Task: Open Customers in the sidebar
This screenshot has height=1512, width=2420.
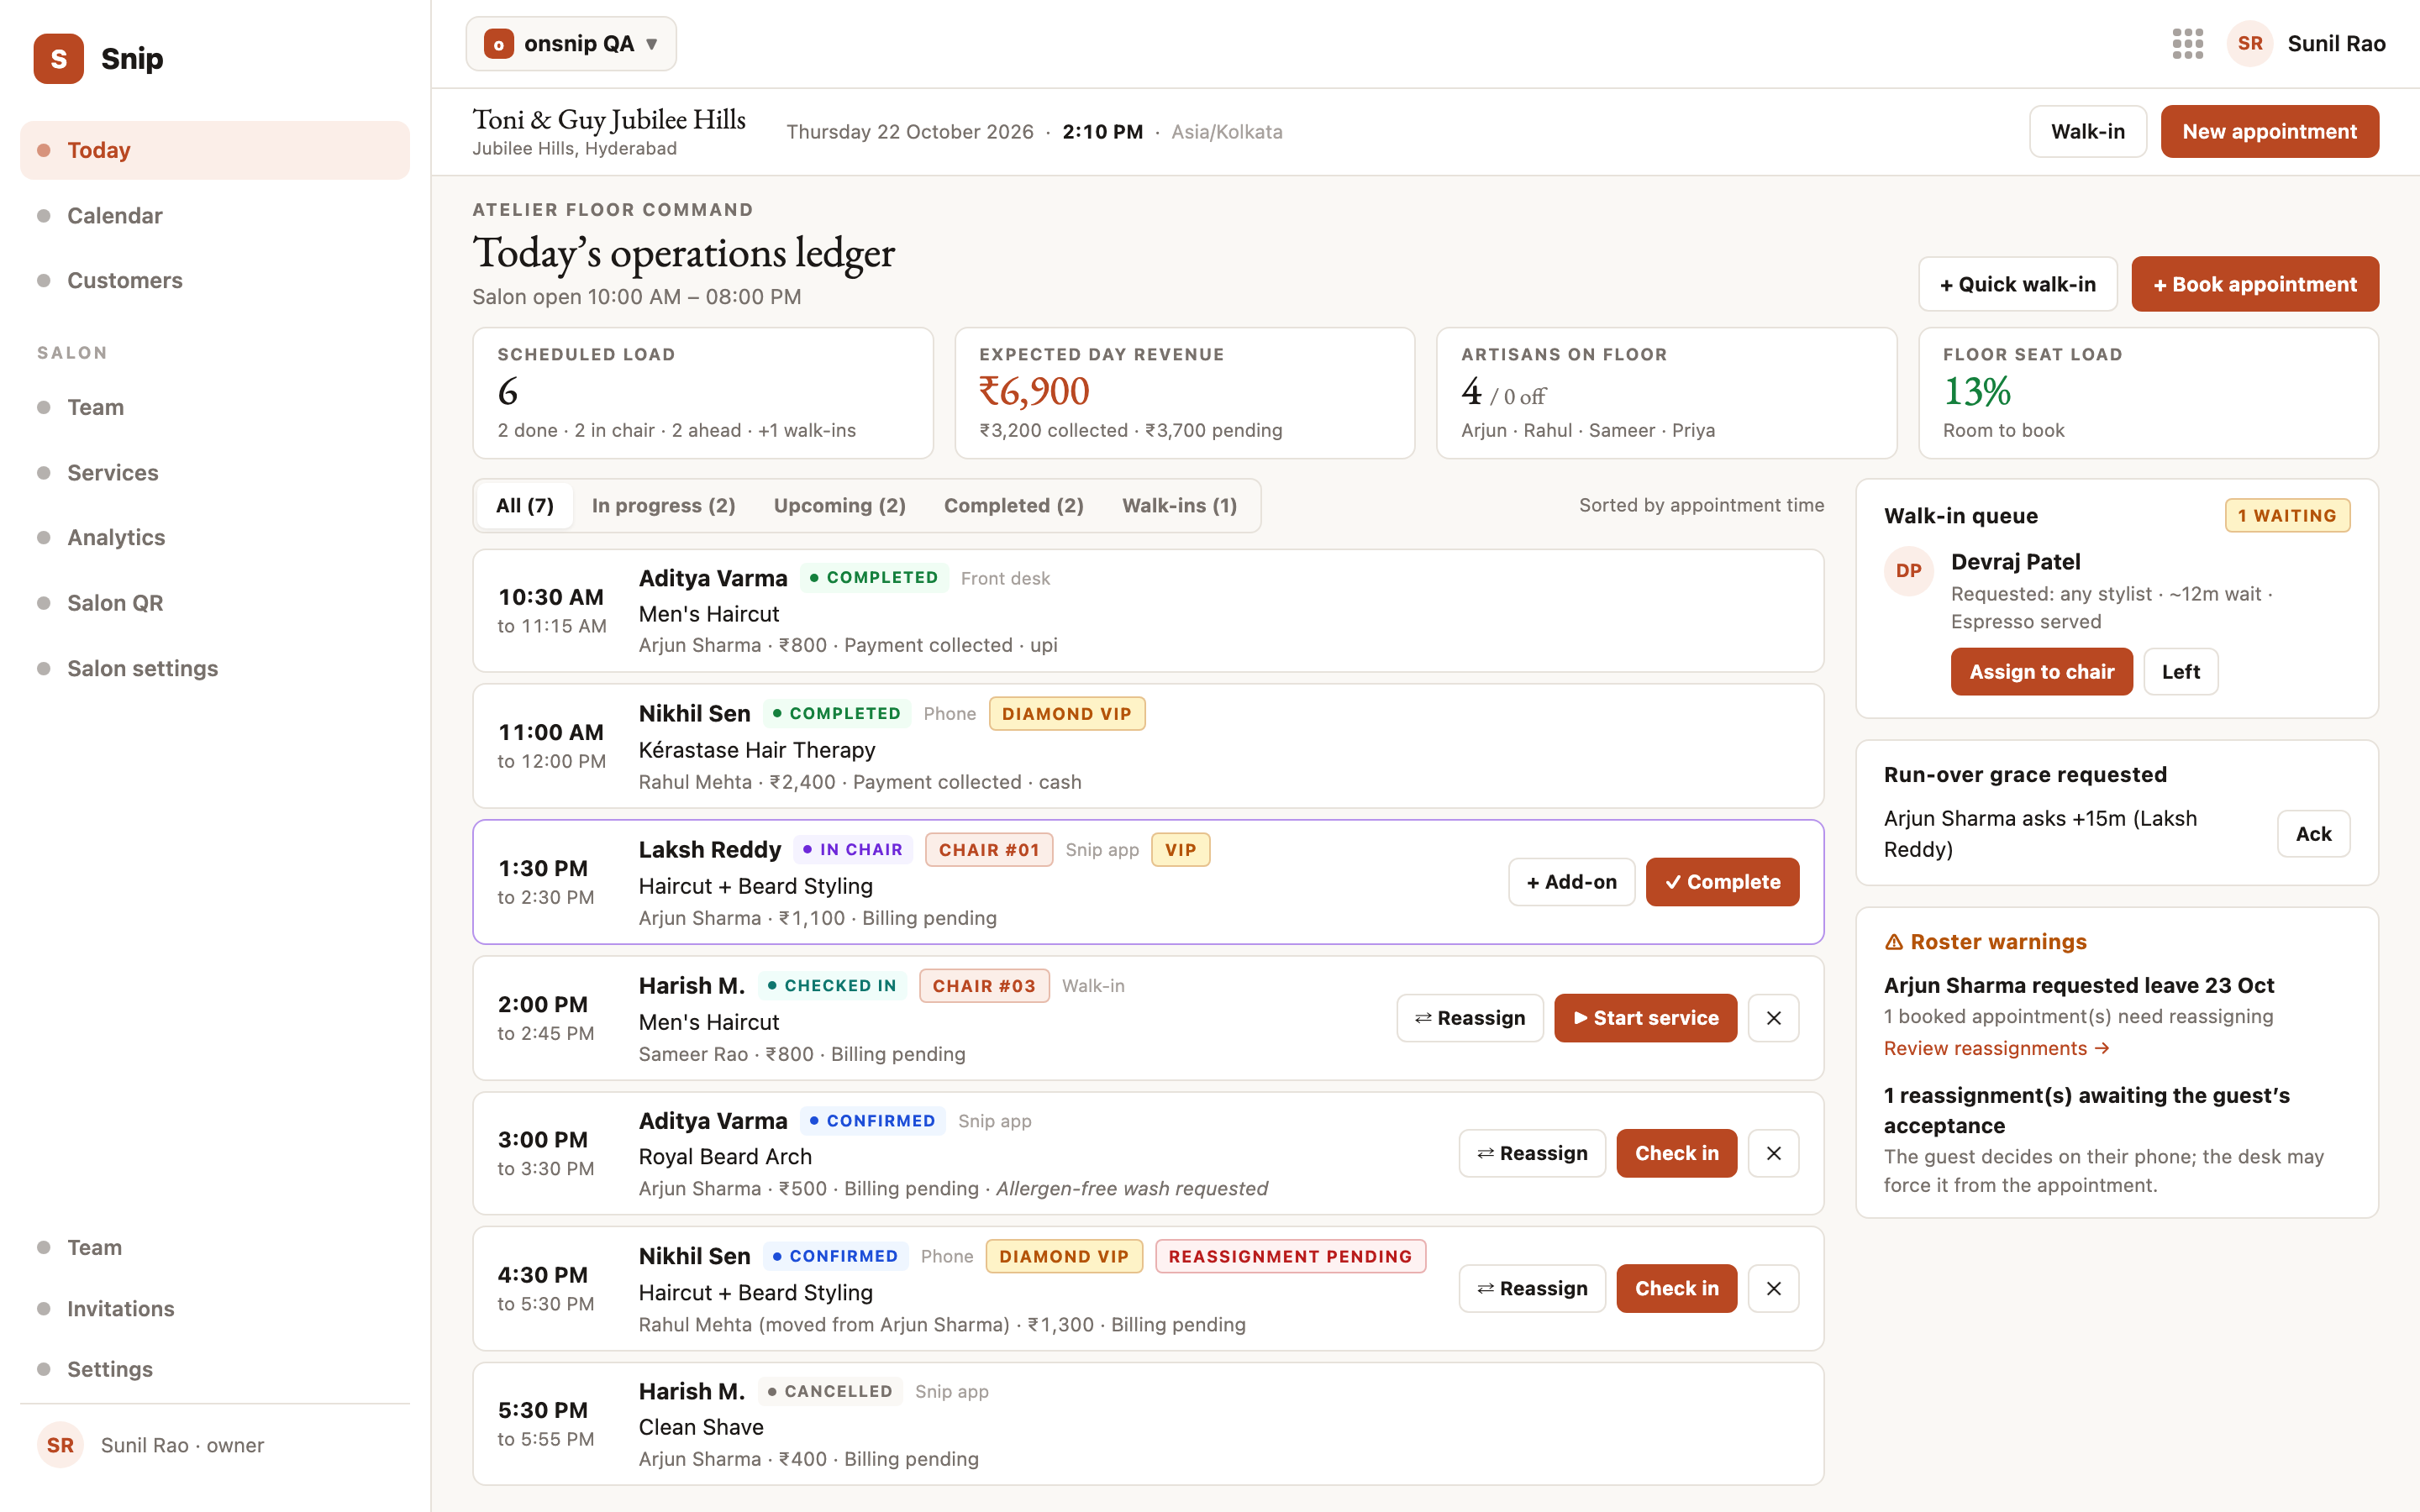Action: pos(215,281)
